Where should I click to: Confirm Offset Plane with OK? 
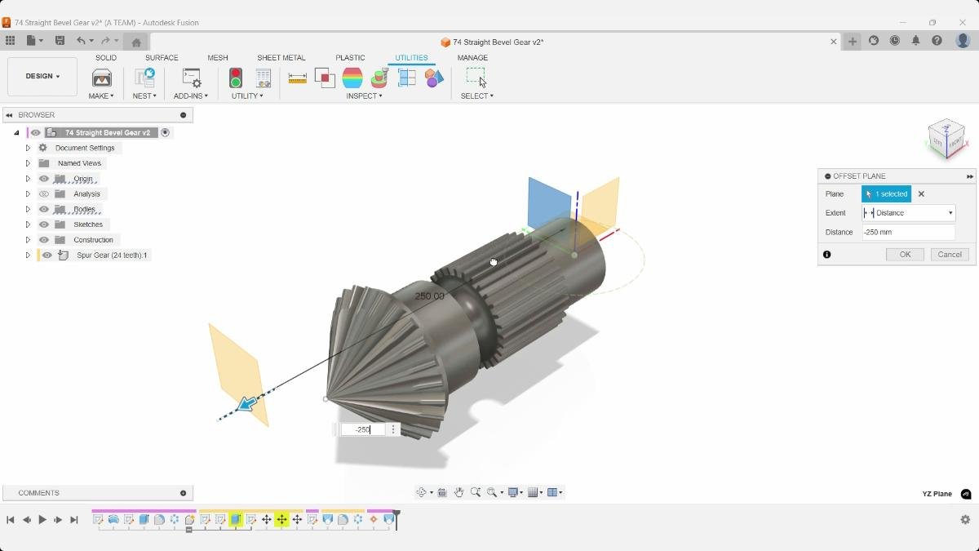tap(905, 255)
